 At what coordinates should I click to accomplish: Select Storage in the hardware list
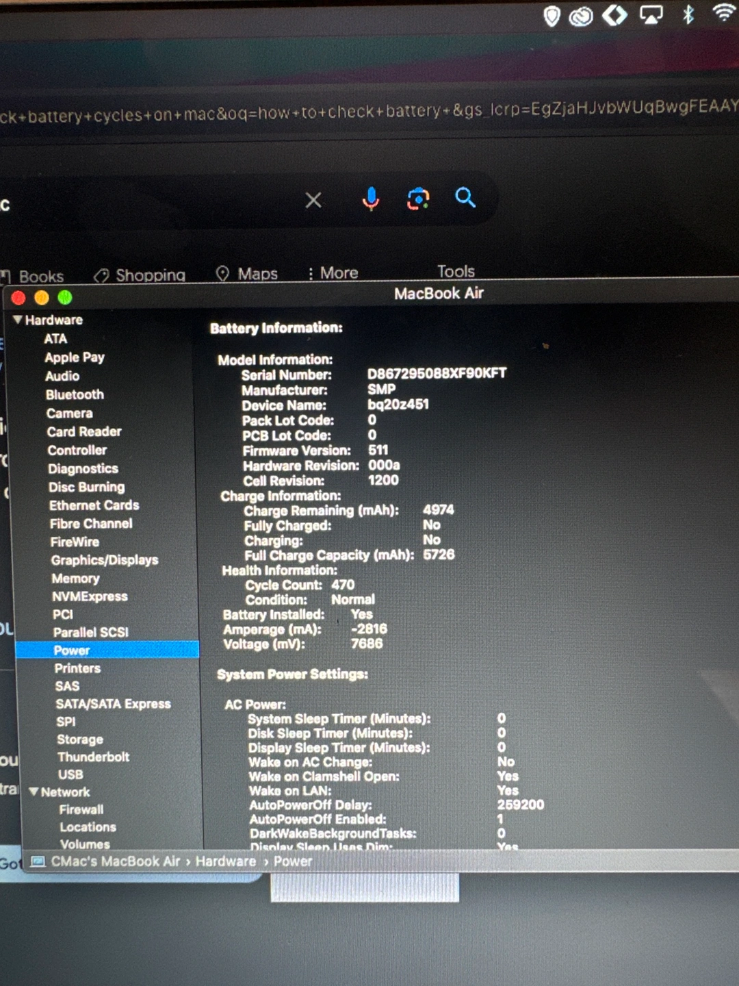point(80,739)
